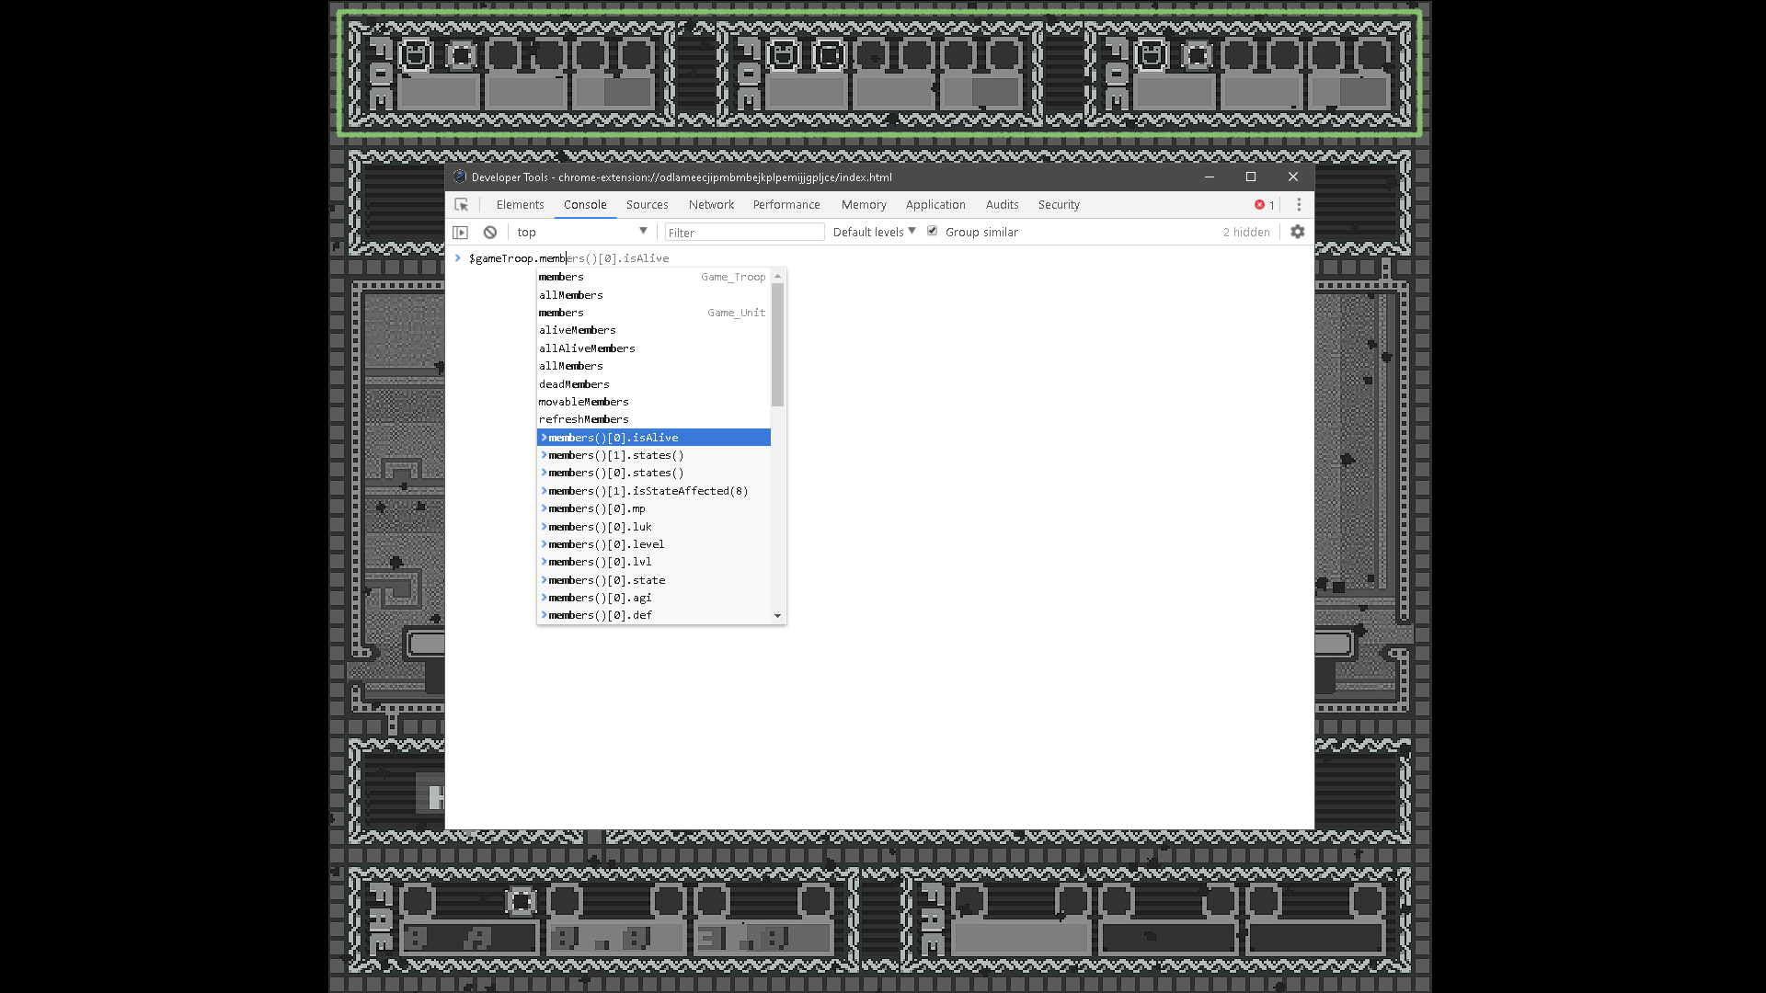Click the console input line
This screenshot has height=993, width=1766.
pos(878,258)
